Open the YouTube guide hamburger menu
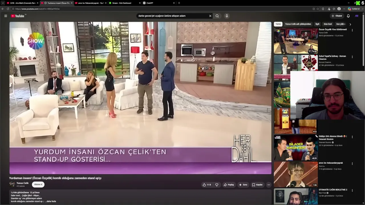Viewport: 365px width, 205px height. click(5, 16)
